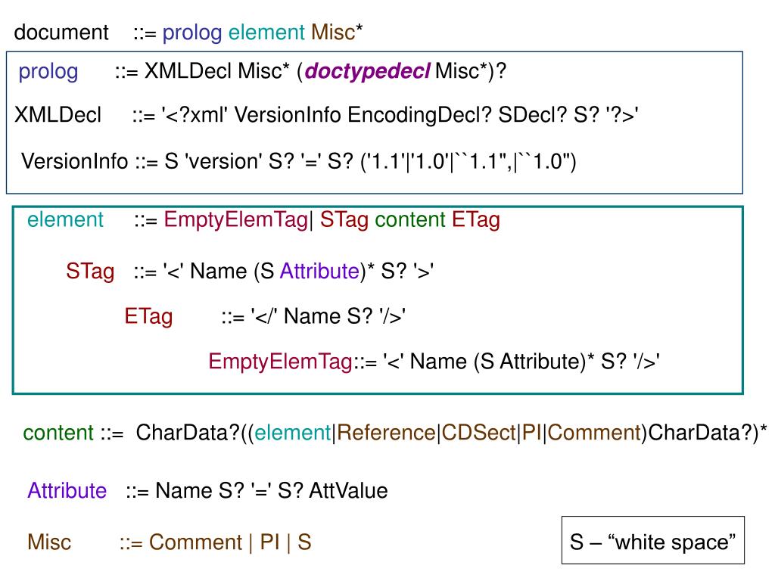Viewport: 775px width, 581px height.
Task: Click the EmptyElemTag definition label
Action: 280,362
